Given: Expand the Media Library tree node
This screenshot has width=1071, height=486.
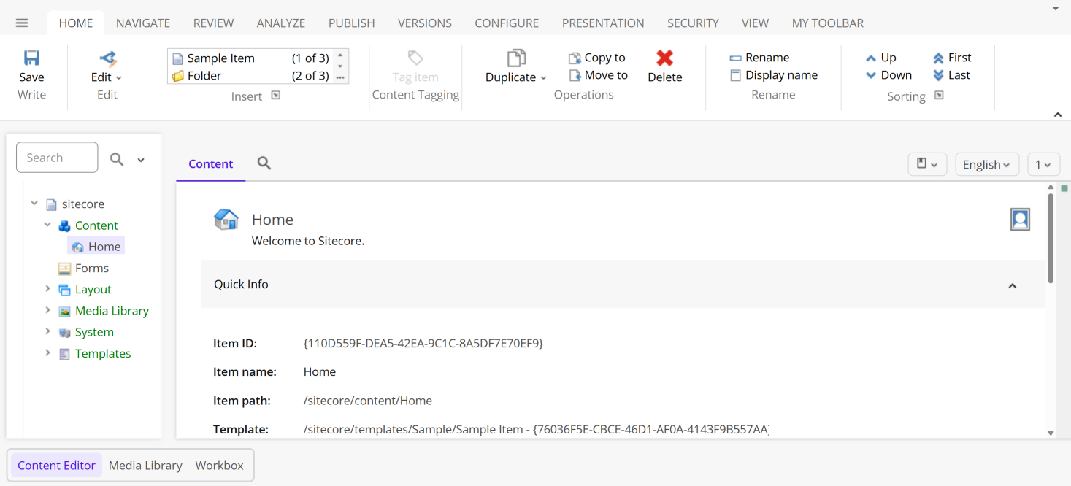Looking at the screenshot, I should pyautogui.click(x=47, y=310).
